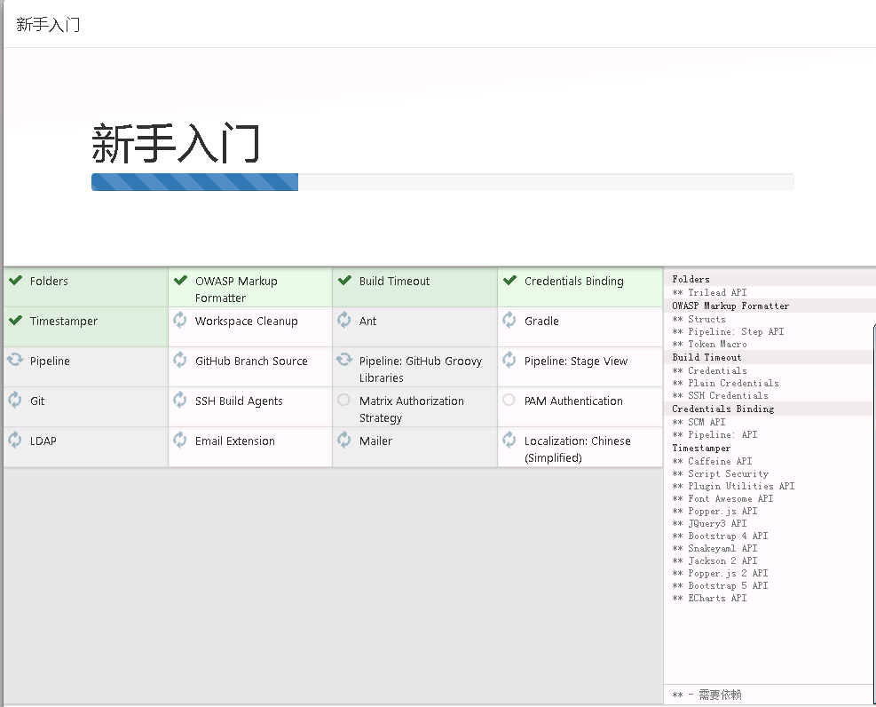Click the spinner beside SSH Build Agents

pyautogui.click(x=180, y=401)
